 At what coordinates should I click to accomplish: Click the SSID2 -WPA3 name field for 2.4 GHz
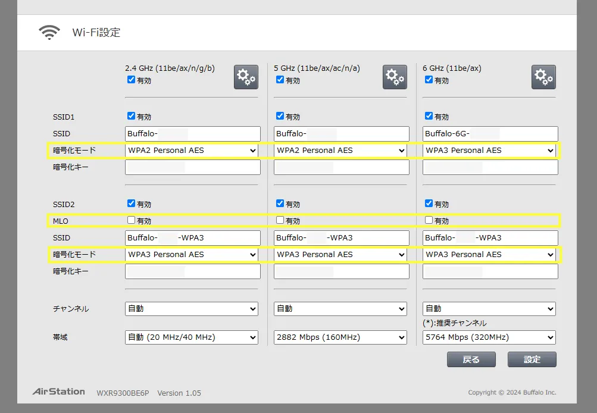coord(193,238)
